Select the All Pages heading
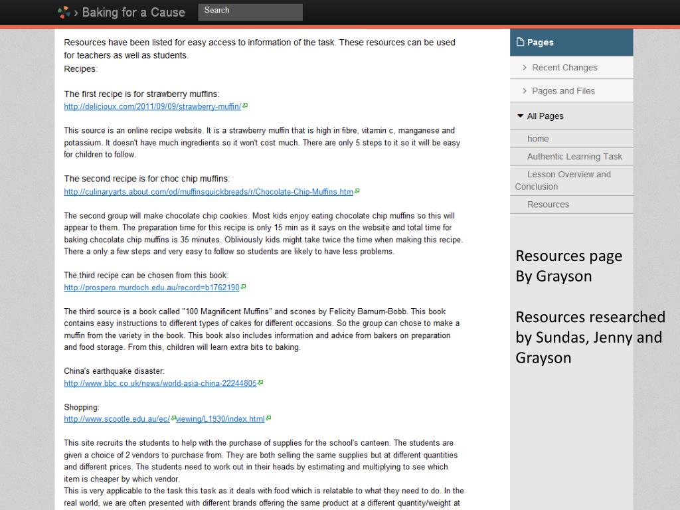 click(x=545, y=116)
